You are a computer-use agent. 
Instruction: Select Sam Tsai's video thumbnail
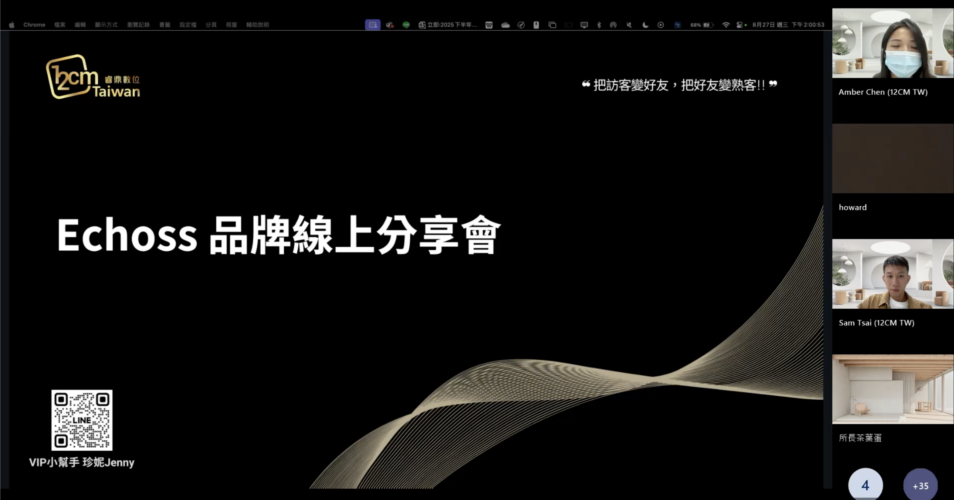(893, 274)
